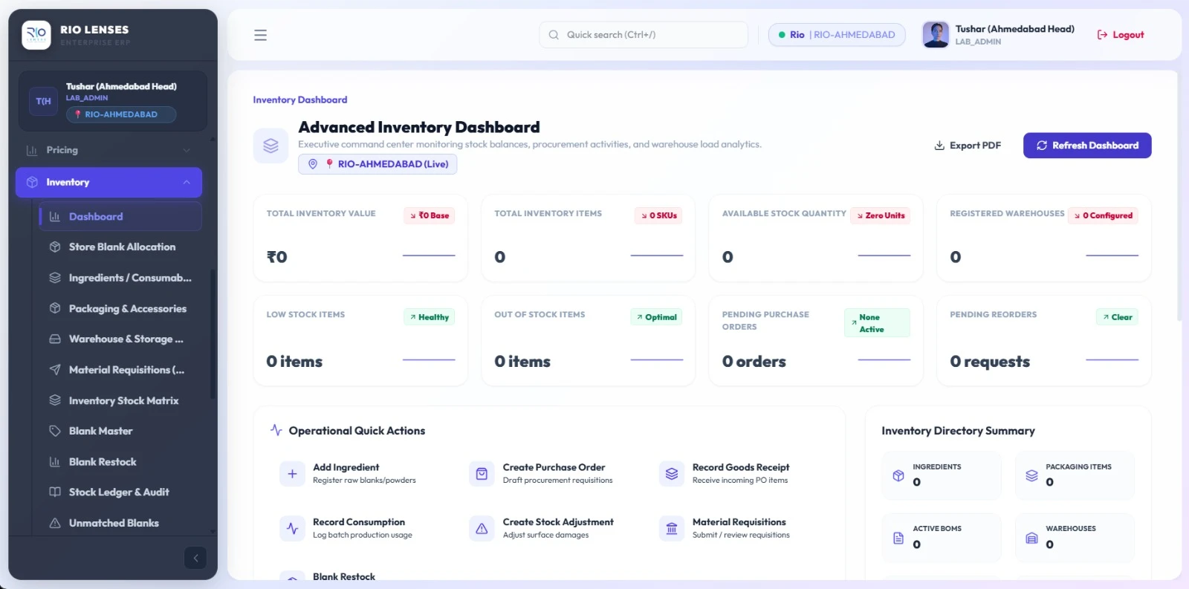The height and width of the screenshot is (589, 1189).
Task: Click the Packaging & Accessories package icon
Action: coord(55,308)
